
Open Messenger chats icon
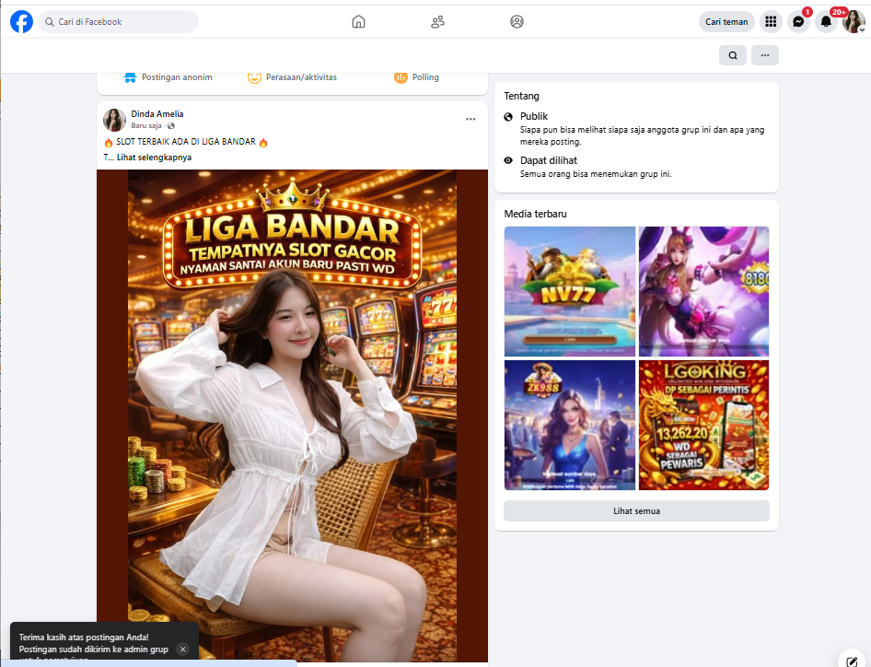click(798, 22)
